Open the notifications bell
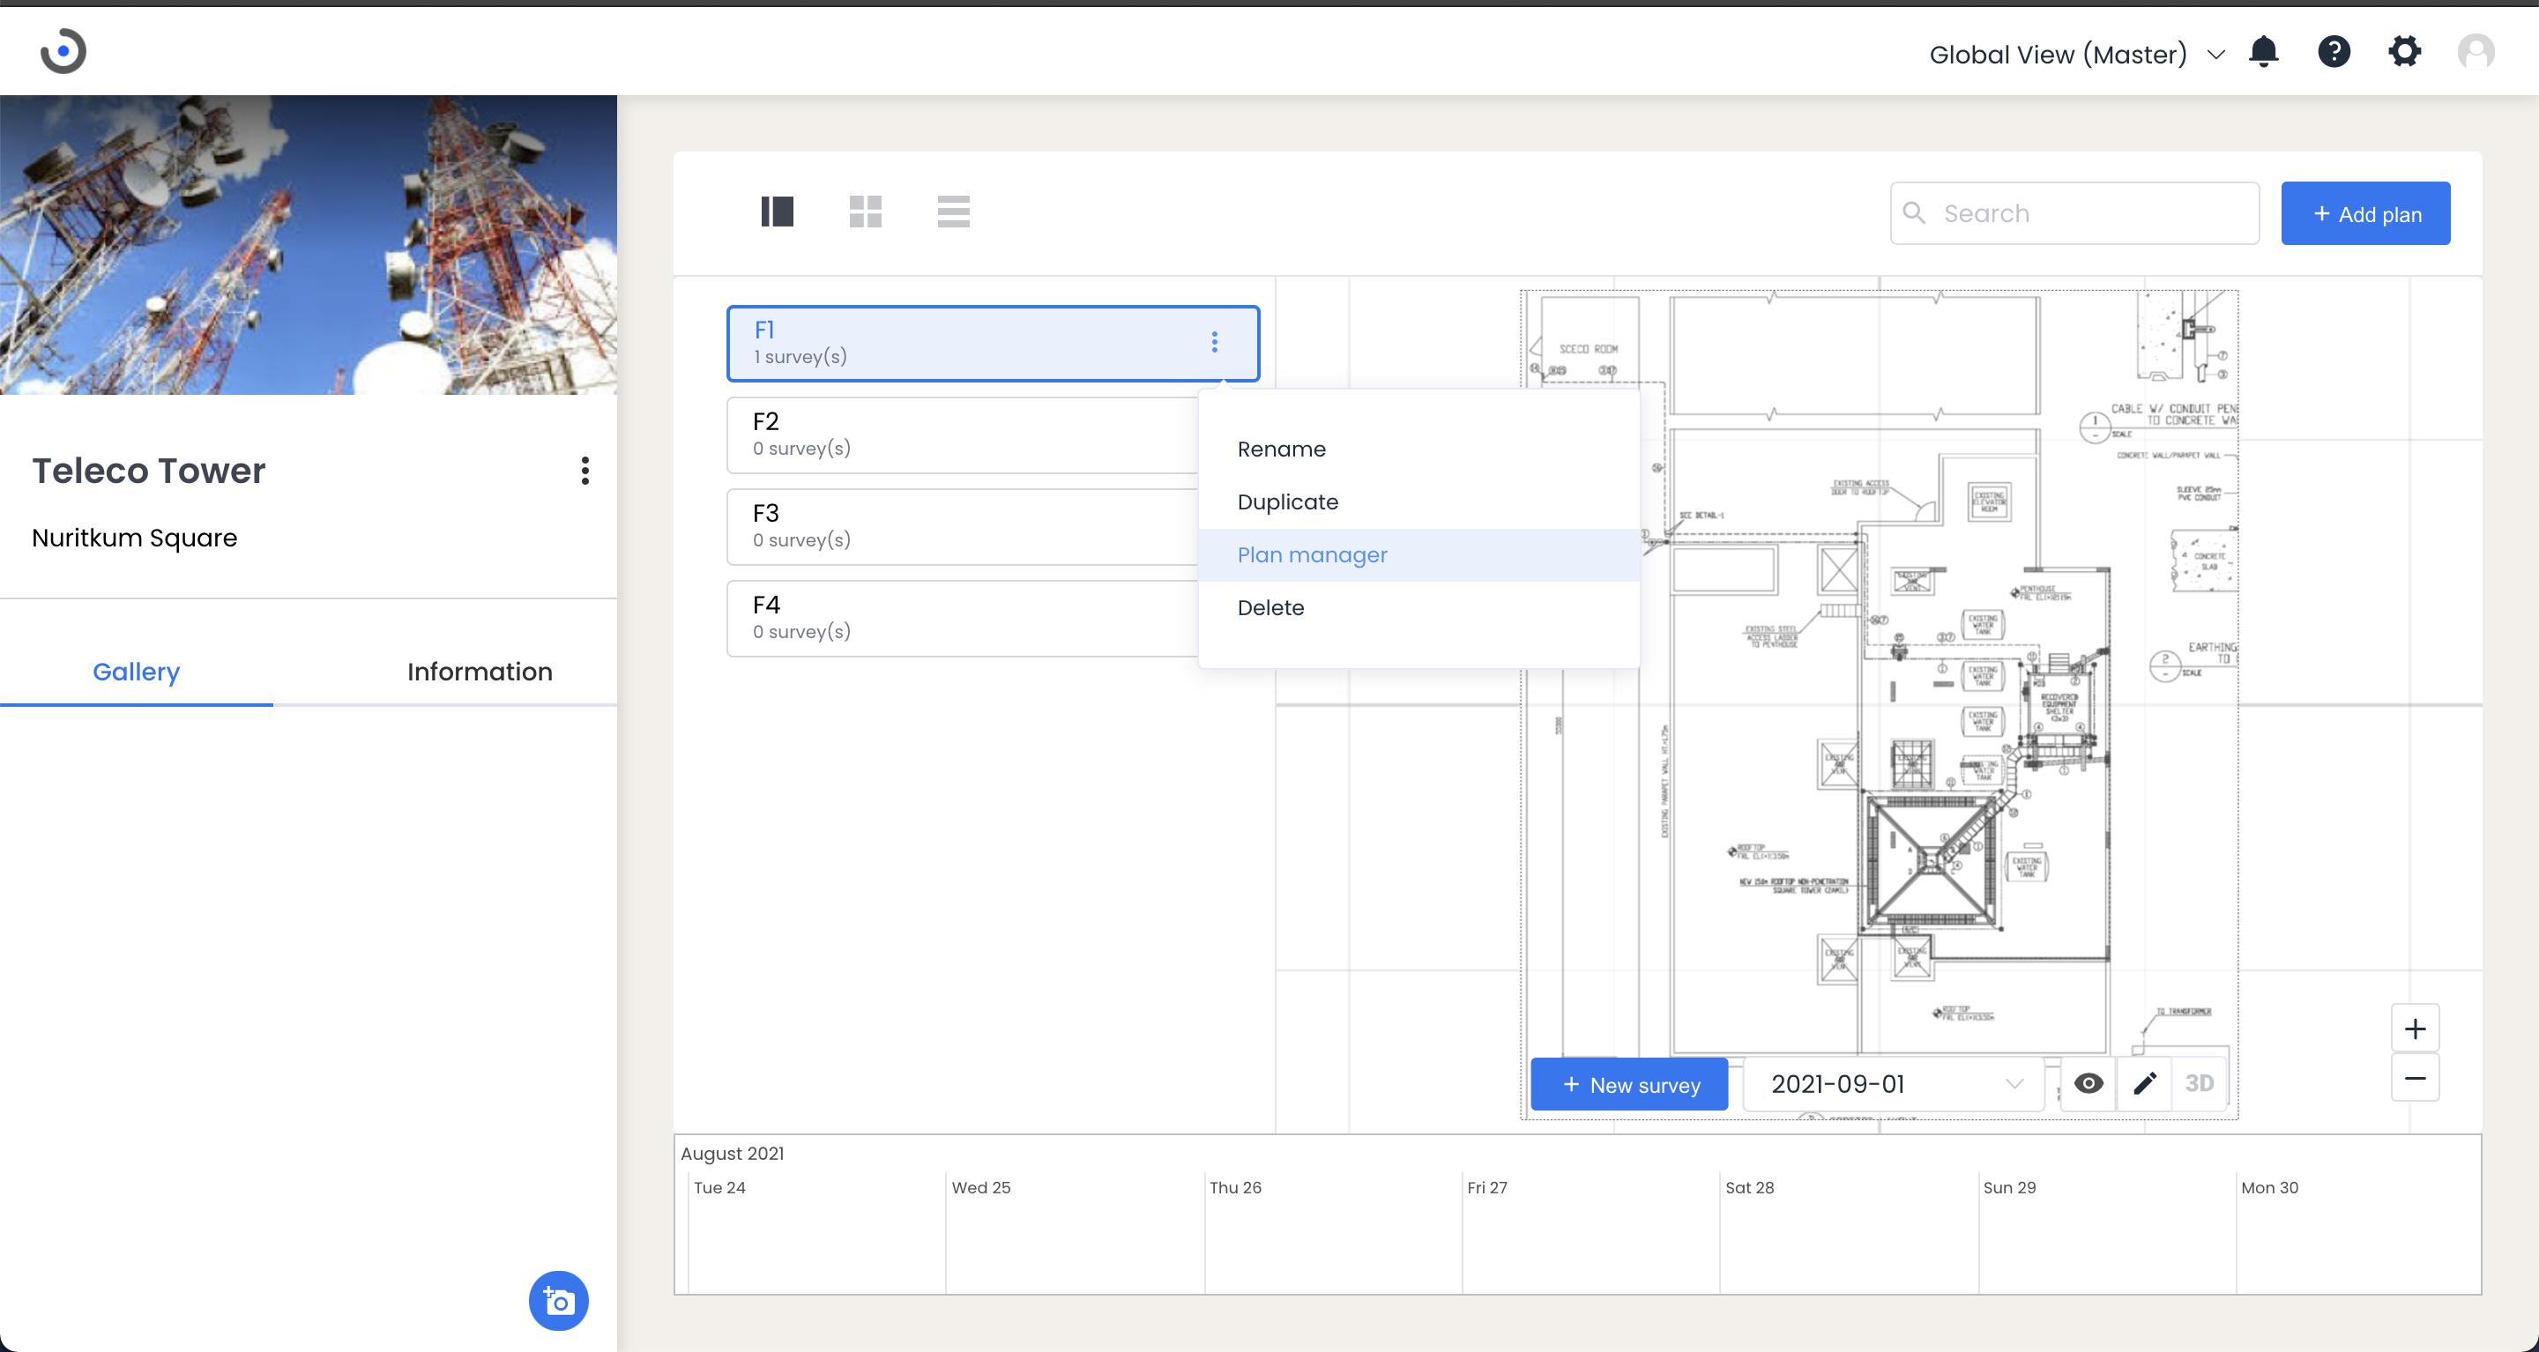This screenshot has width=2539, height=1352. tap(2263, 51)
